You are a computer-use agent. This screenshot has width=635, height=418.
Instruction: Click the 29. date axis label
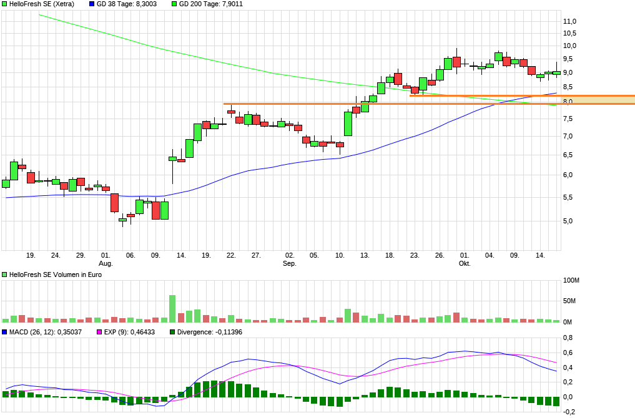pos(81,256)
